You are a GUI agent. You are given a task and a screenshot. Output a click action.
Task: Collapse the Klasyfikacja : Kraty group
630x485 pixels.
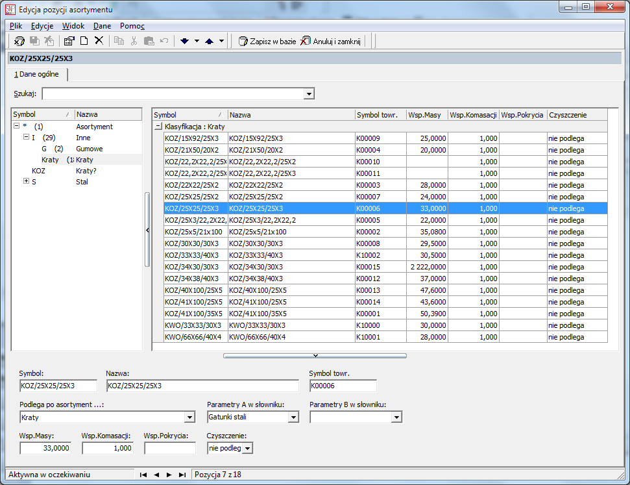coord(158,126)
